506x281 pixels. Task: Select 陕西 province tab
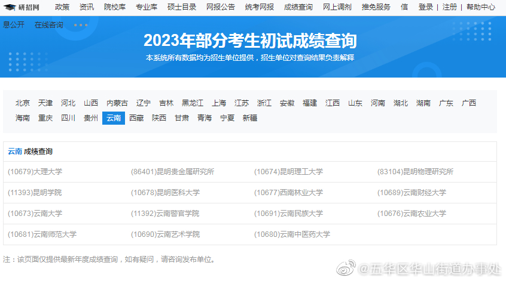pos(159,118)
